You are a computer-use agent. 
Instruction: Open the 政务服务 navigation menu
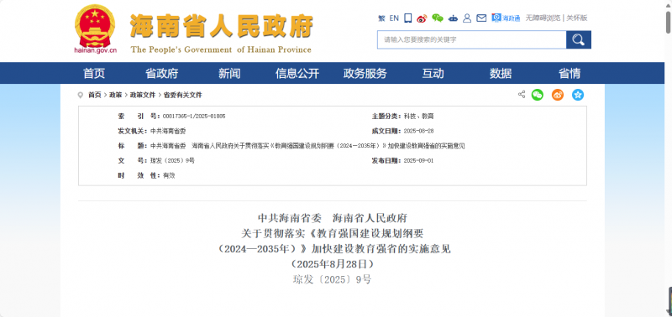(x=365, y=74)
